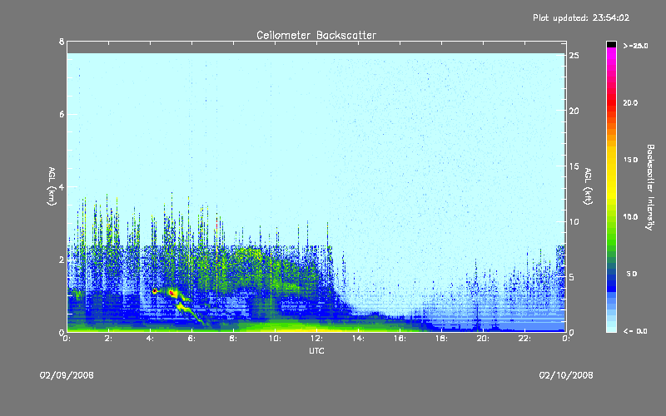Image resolution: width=666 pixels, height=416 pixels.
Task: Click the "Ceilometer Backscatter" plot title
Action: [316, 35]
